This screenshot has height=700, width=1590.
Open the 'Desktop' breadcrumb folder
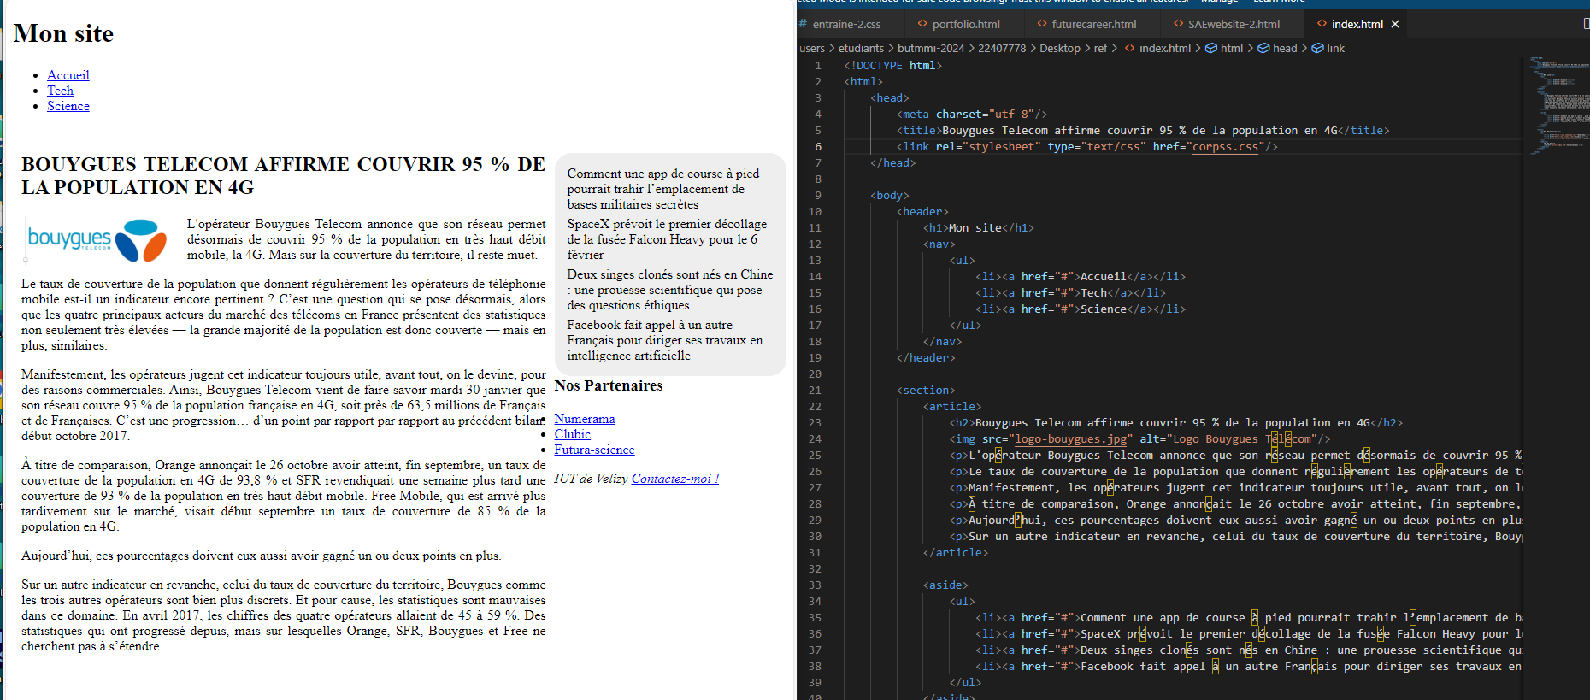click(1060, 48)
